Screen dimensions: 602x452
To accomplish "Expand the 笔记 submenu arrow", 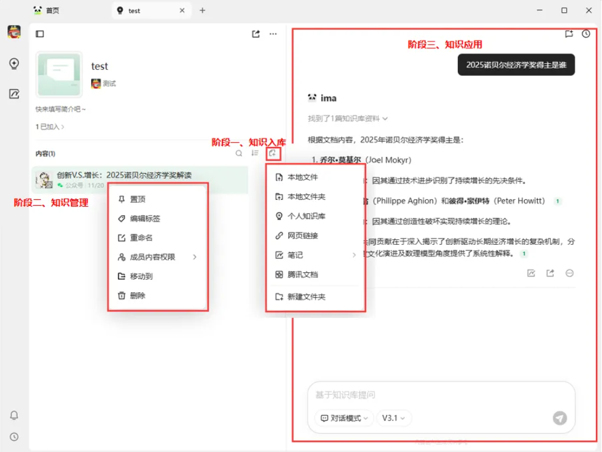I will 353,255.
